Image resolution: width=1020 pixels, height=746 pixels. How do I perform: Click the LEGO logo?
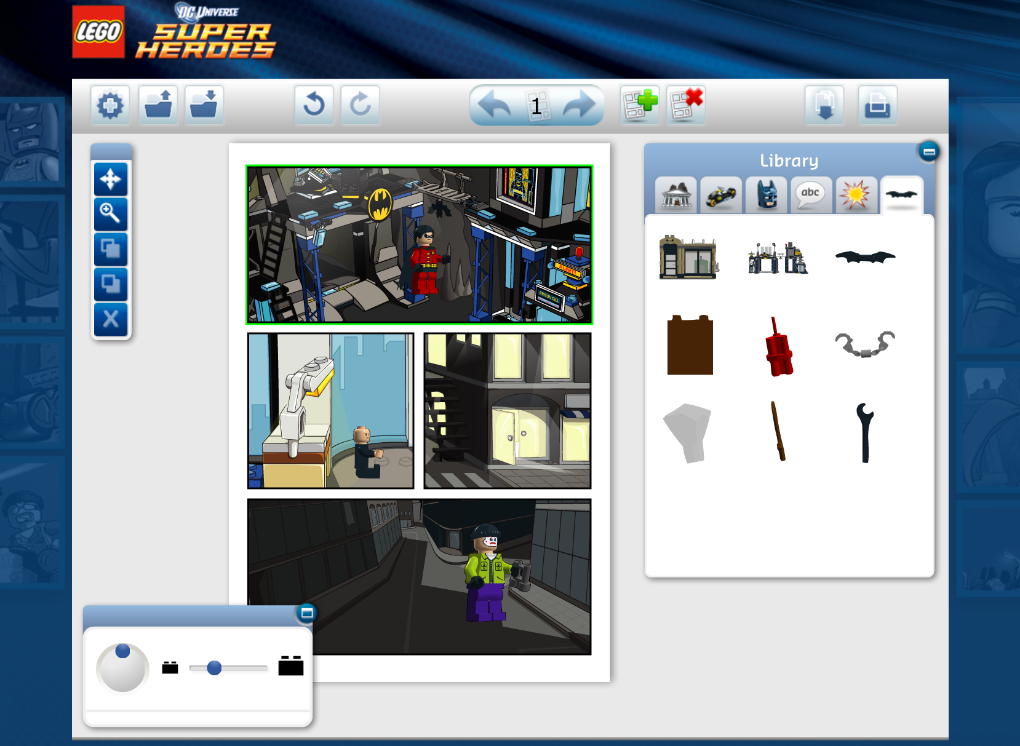[98, 32]
